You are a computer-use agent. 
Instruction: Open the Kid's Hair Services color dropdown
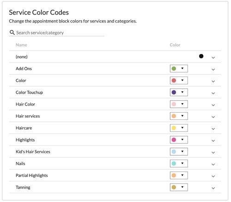(x=179, y=152)
